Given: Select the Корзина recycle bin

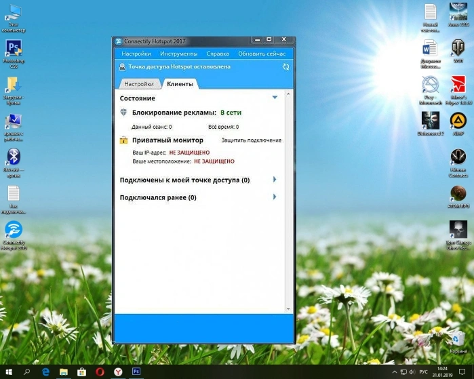Looking at the screenshot, I should [x=458, y=342].
